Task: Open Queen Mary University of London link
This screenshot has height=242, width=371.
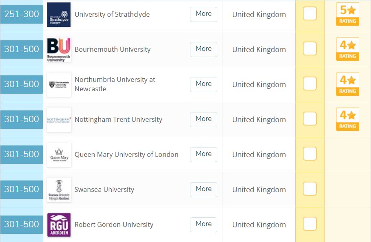Action: tap(126, 154)
